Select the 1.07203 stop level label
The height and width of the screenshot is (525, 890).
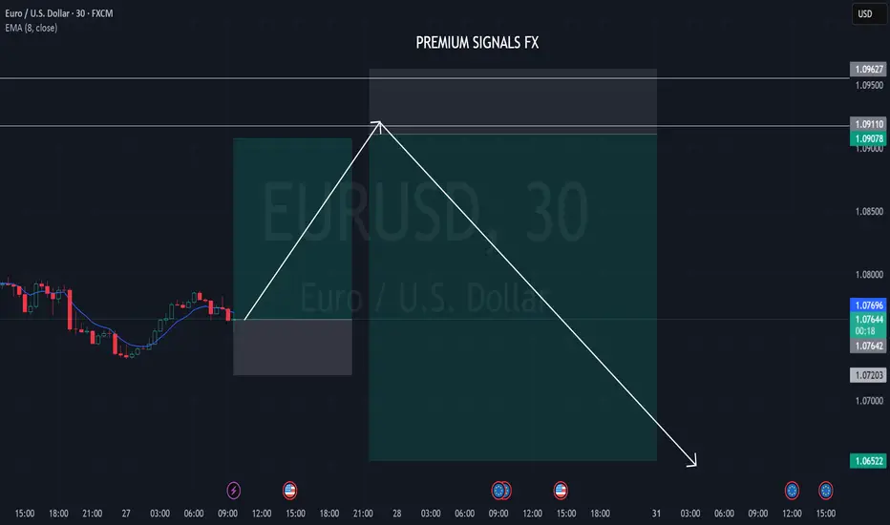tap(868, 375)
